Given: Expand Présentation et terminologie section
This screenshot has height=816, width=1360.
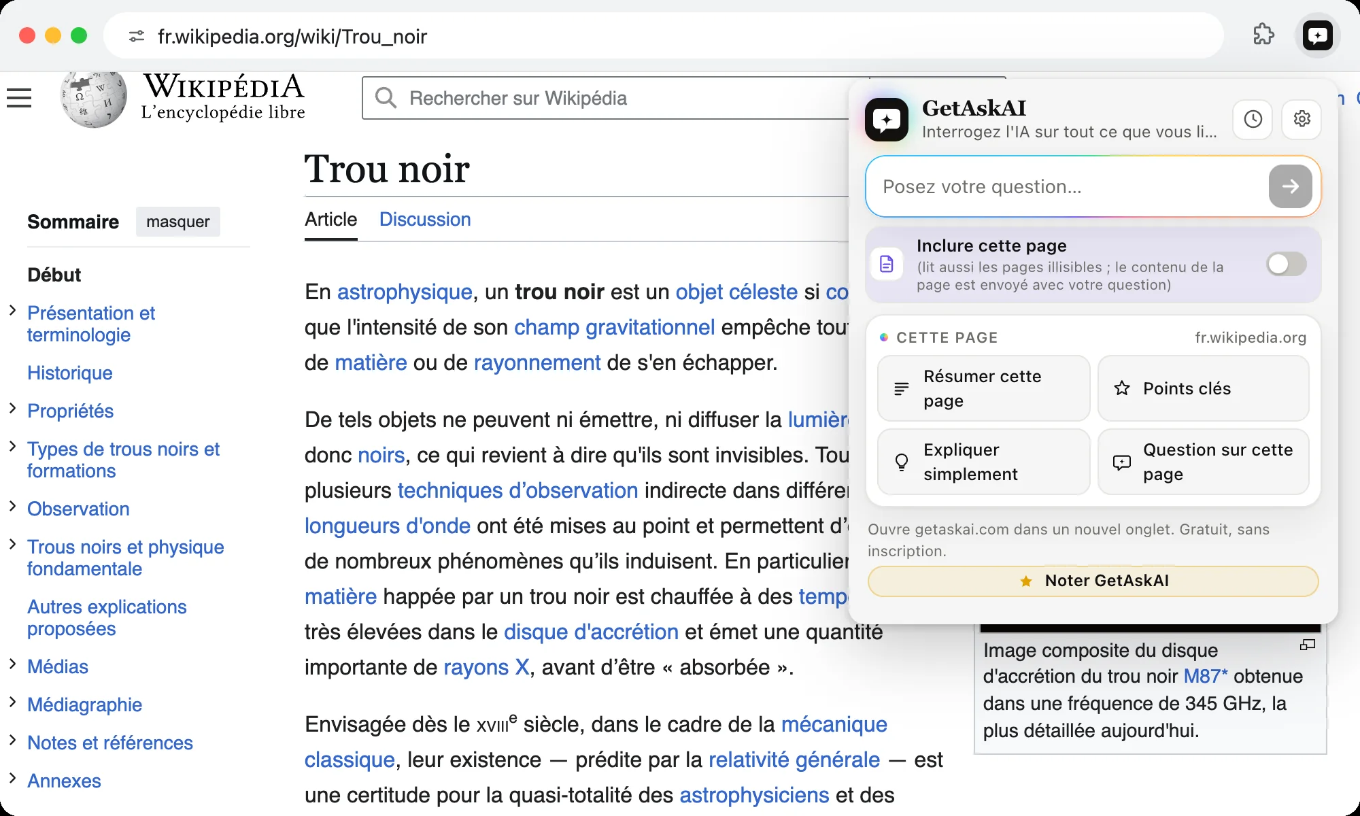Looking at the screenshot, I should (x=12, y=311).
